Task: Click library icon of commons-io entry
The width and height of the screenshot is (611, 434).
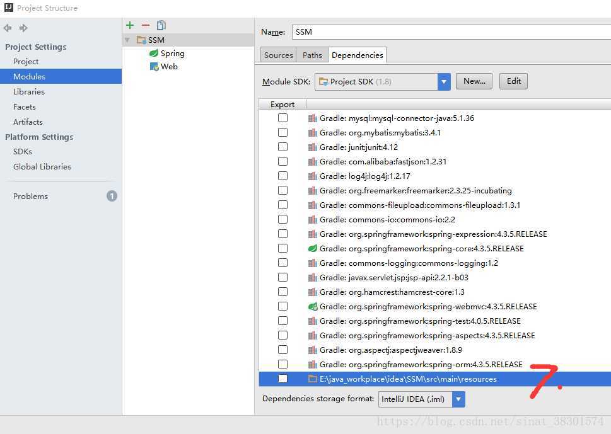Action: [x=313, y=220]
